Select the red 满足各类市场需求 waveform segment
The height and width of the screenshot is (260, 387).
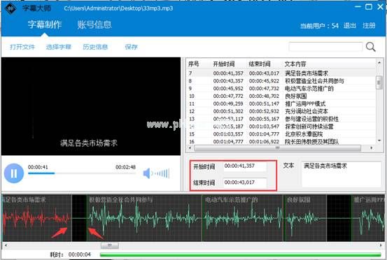(x=37, y=218)
